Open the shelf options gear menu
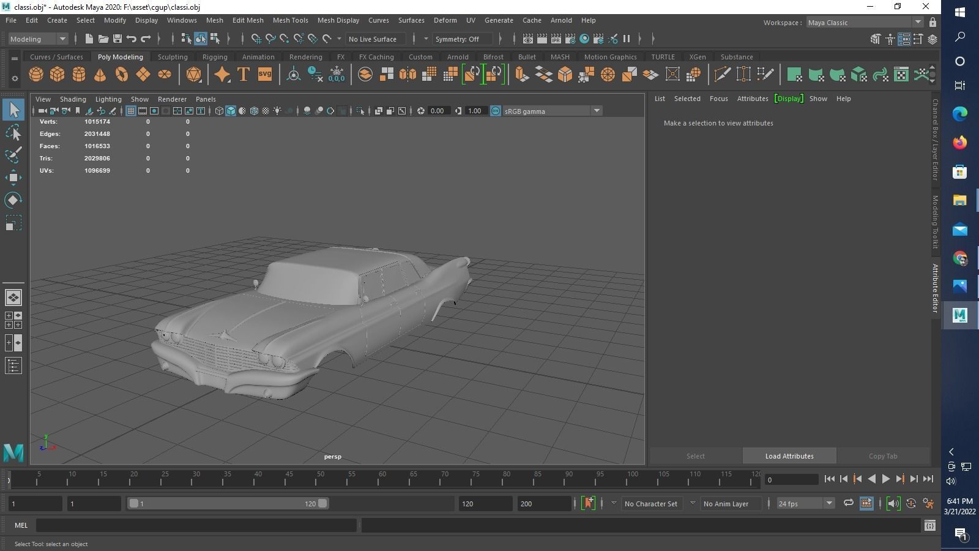979x551 pixels. [x=15, y=78]
